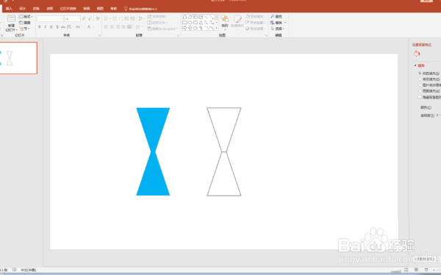Open the Slide Show (幻灯片放映) tab
The image size is (441, 275).
coord(68,9)
